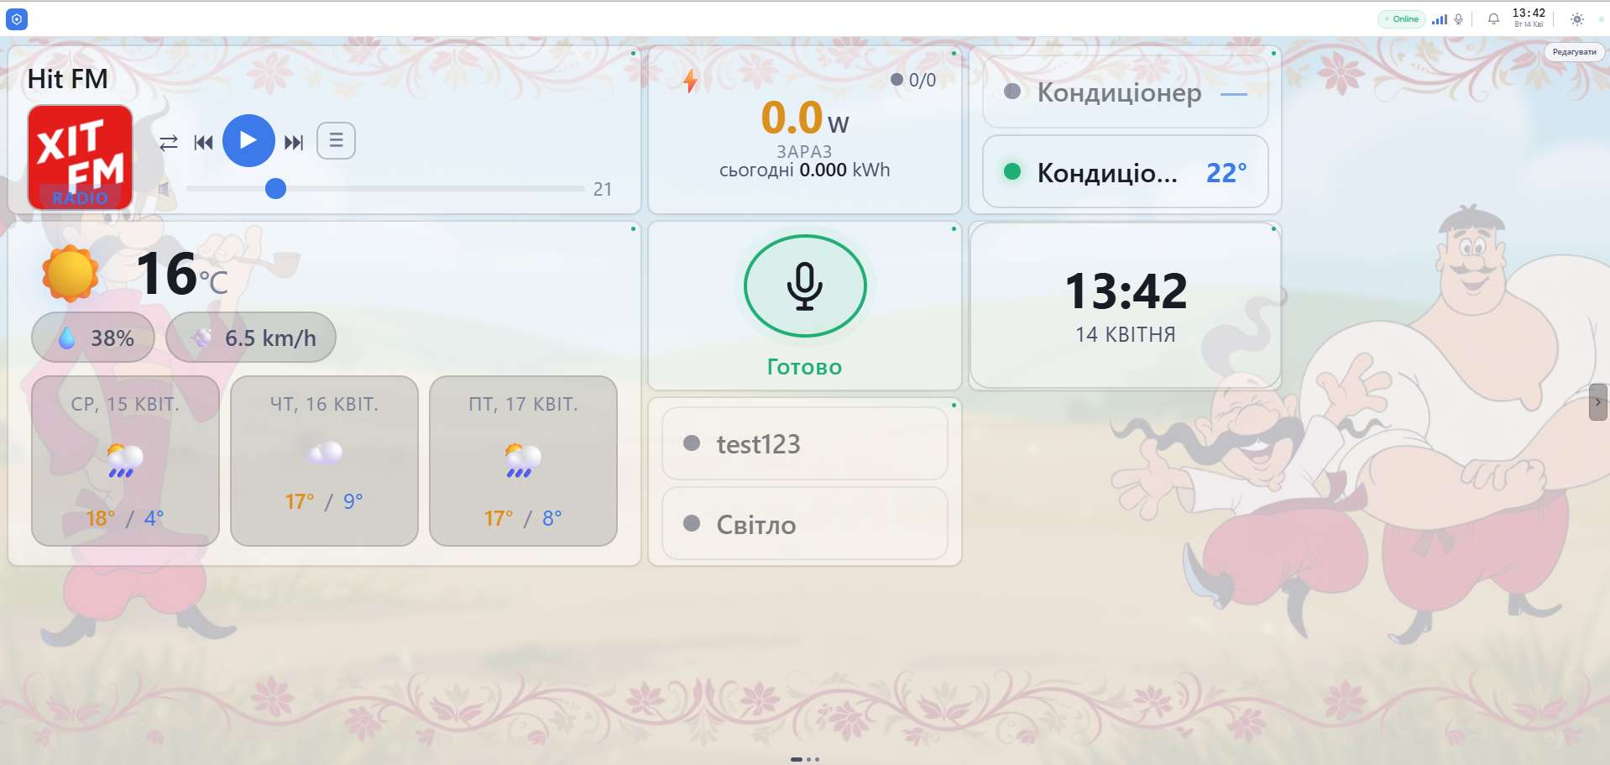Click the сьогодні 0.000 kWh text
The image size is (1610, 765).
click(x=804, y=170)
